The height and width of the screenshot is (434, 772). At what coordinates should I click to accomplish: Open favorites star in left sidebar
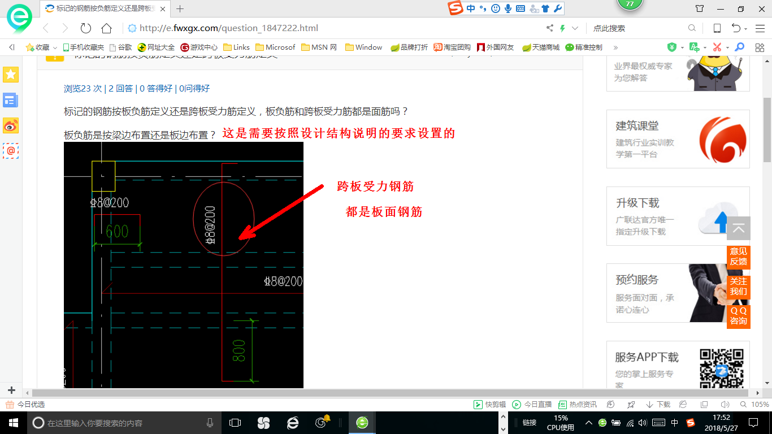pos(11,75)
